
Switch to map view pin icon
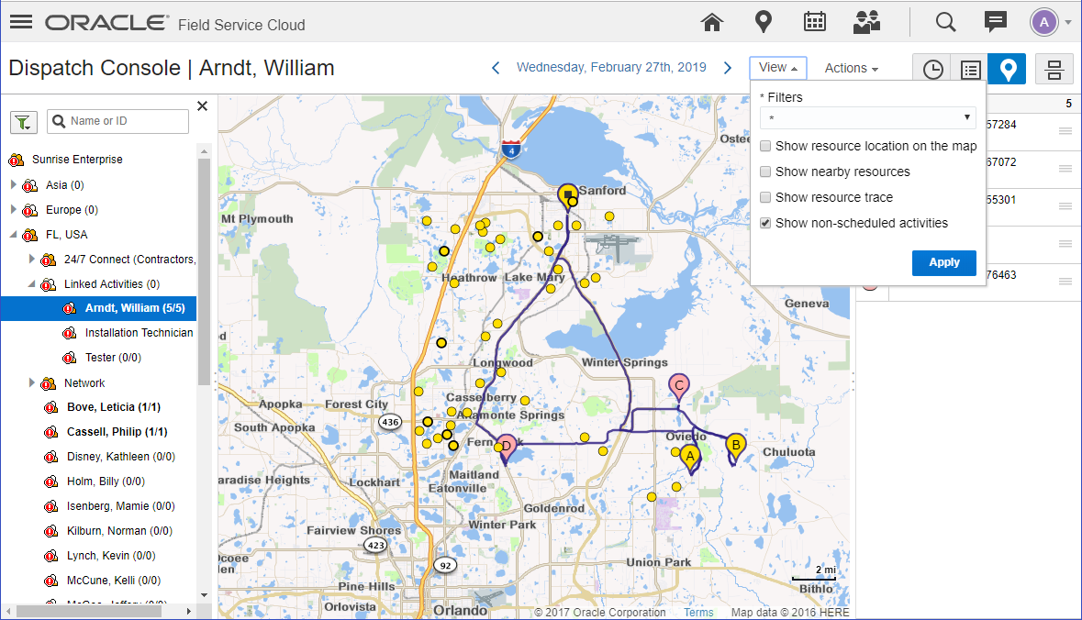1008,69
